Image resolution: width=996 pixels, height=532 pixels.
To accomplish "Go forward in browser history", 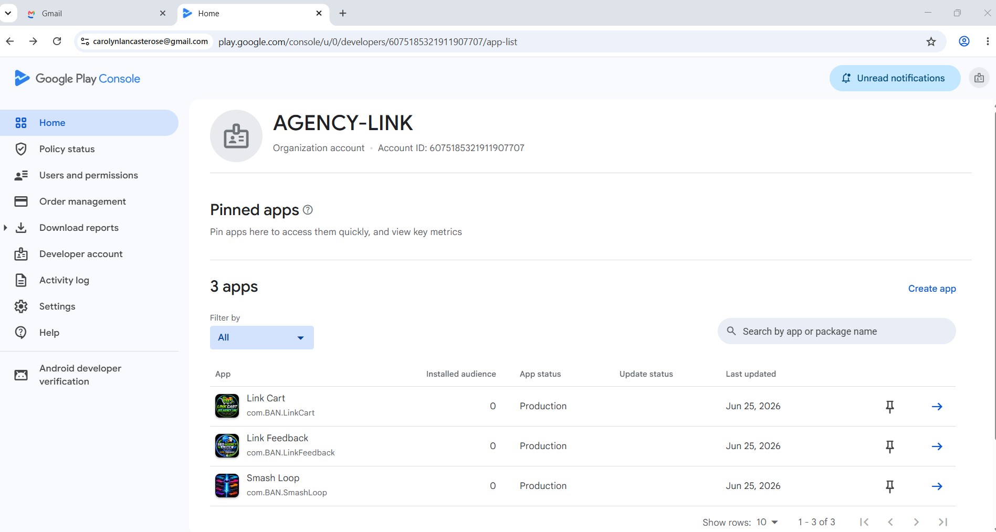I will tap(33, 41).
